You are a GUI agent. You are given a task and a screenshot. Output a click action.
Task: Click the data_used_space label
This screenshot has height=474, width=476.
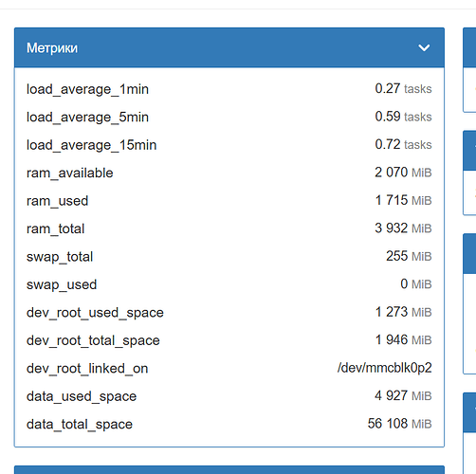pos(82,396)
